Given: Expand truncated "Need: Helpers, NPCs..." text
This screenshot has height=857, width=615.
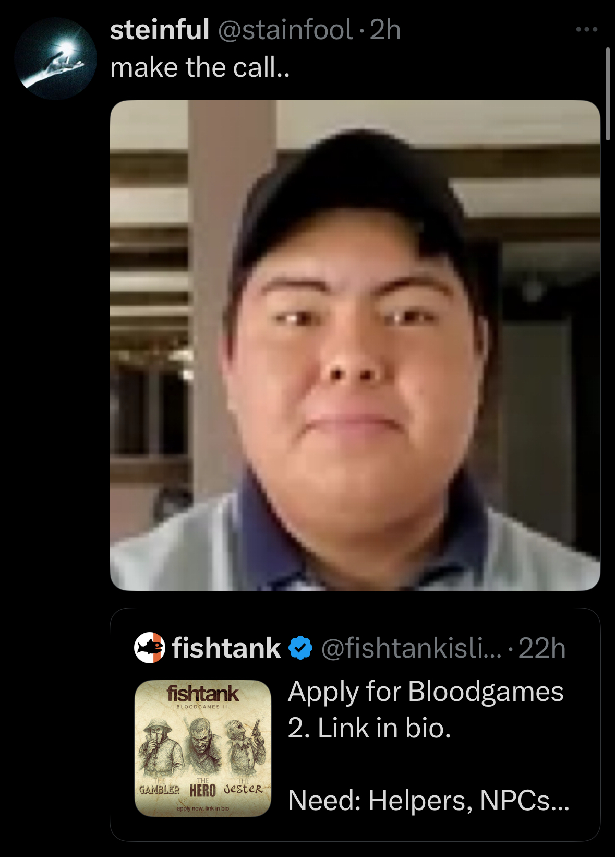Looking at the screenshot, I should click(429, 800).
